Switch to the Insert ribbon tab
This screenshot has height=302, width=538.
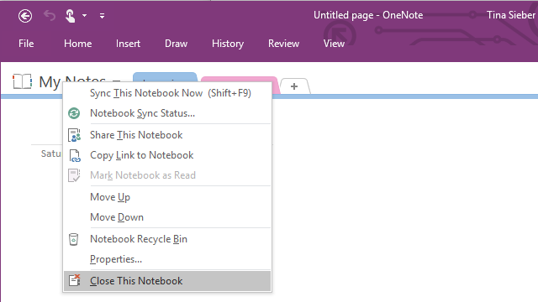click(128, 44)
